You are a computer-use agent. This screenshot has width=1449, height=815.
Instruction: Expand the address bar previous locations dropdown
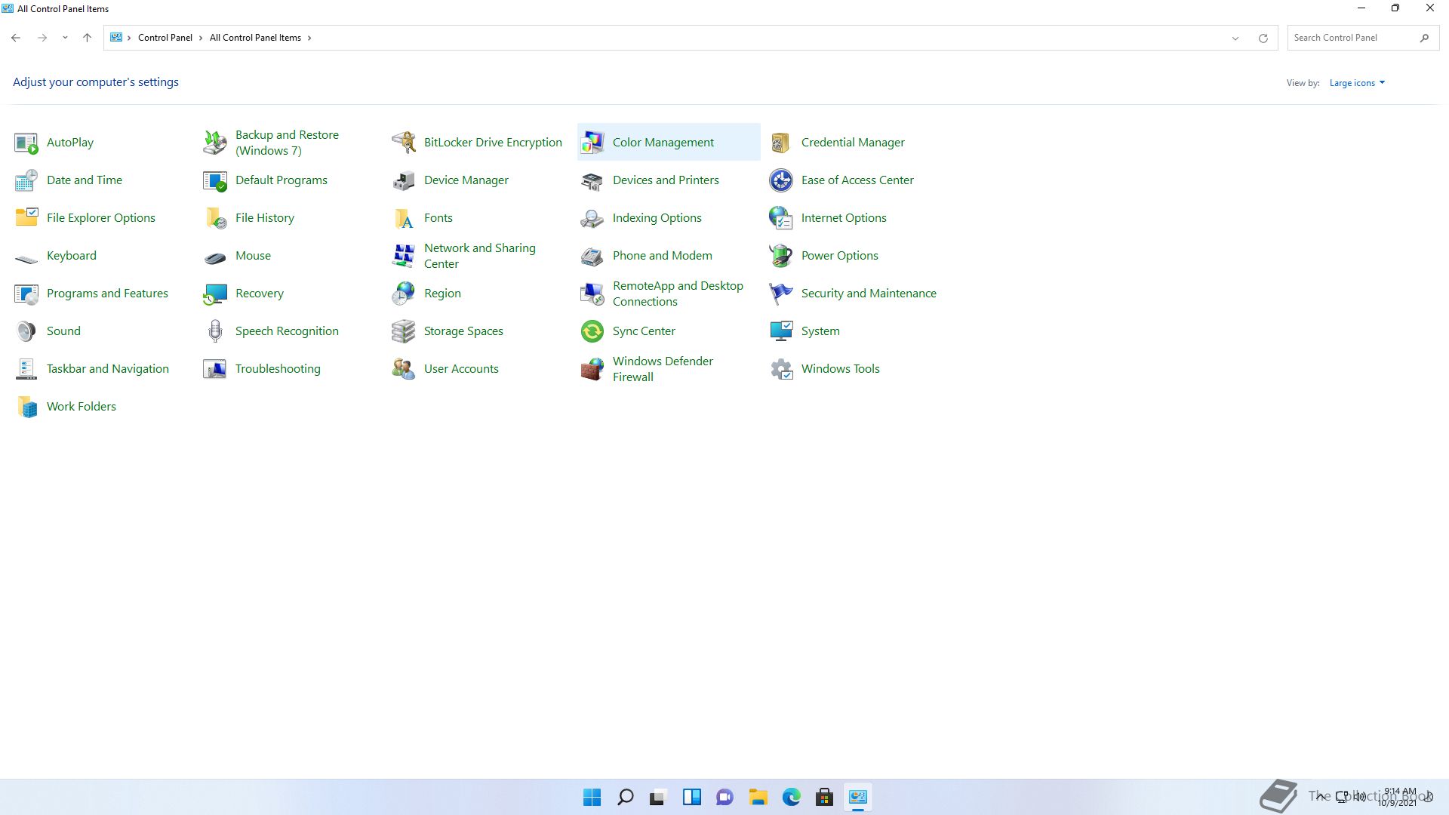[1235, 38]
